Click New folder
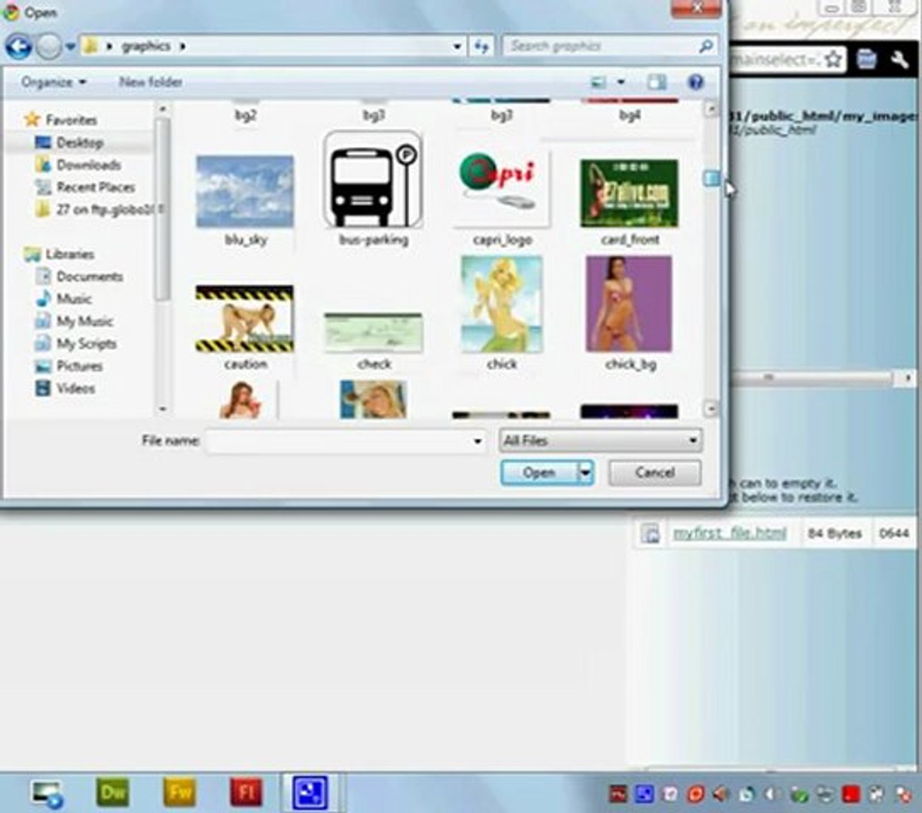This screenshot has width=922, height=813. (x=150, y=81)
